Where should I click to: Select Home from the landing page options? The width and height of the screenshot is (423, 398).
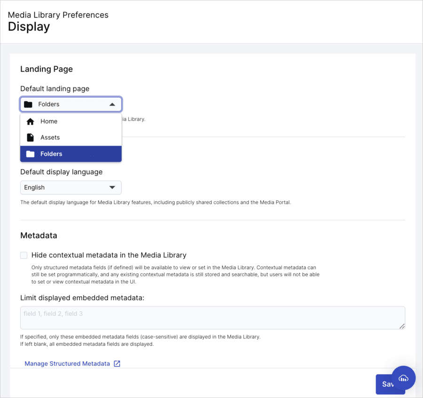point(49,122)
